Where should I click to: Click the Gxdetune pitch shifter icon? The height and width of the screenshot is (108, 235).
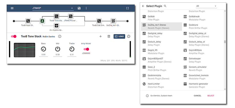(185, 25)
